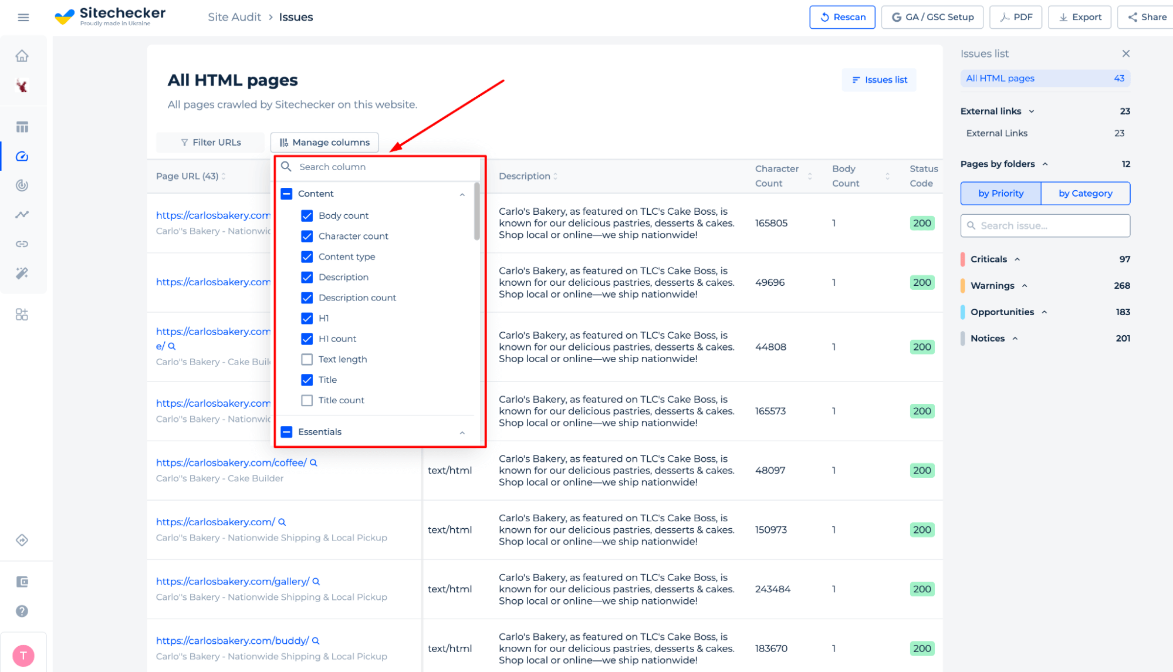The width and height of the screenshot is (1173, 672).
Task: Select the by Category tab
Action: [x=1086, y=193]
